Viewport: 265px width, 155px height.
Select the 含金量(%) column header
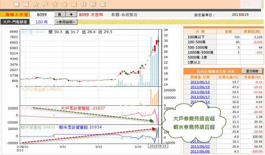tap(252, 77)
